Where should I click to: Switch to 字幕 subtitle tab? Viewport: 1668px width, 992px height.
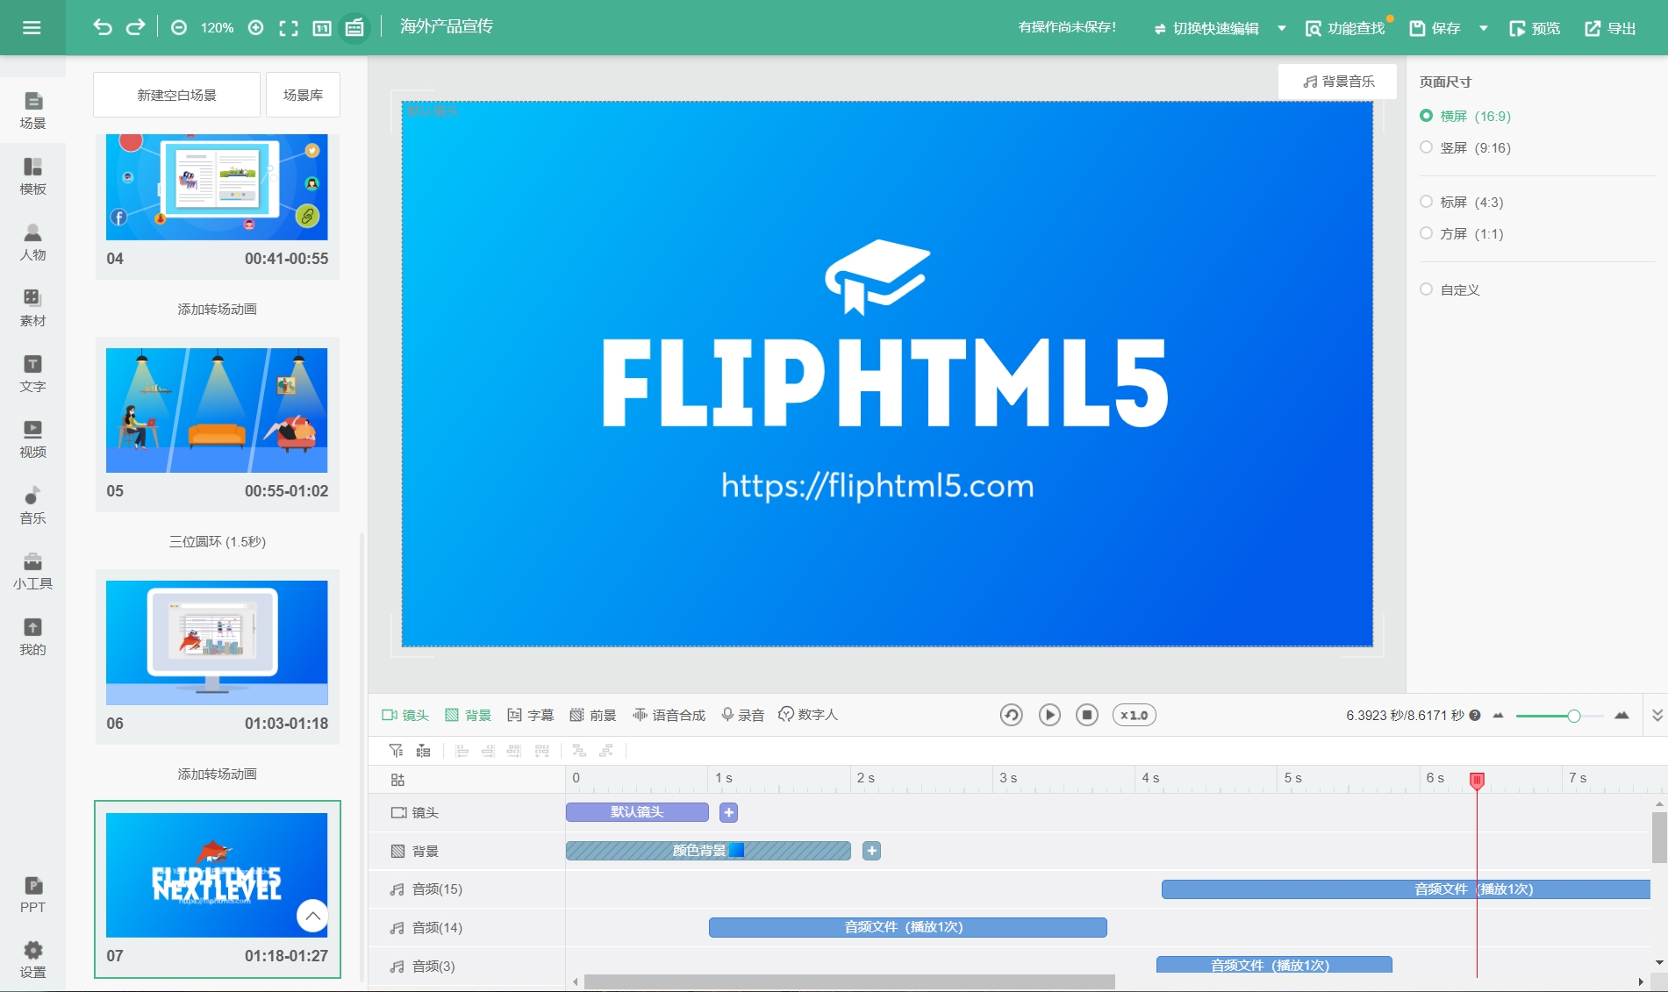point(531,716)
